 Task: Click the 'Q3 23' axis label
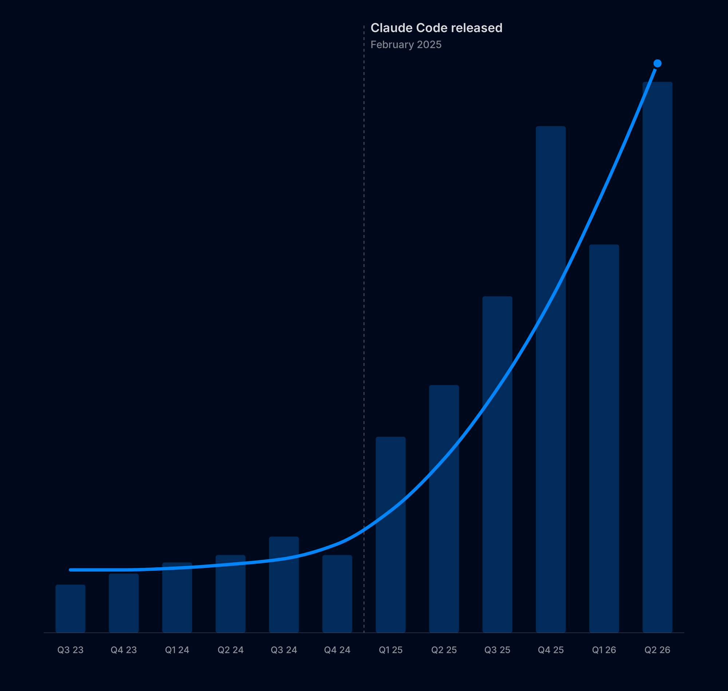coord(70,650)
